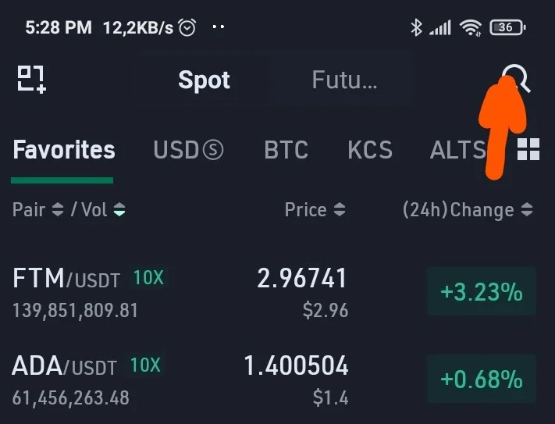Switch to the Spot tab
The height and width of the screenshot is (424, 555).
(205, 80)
